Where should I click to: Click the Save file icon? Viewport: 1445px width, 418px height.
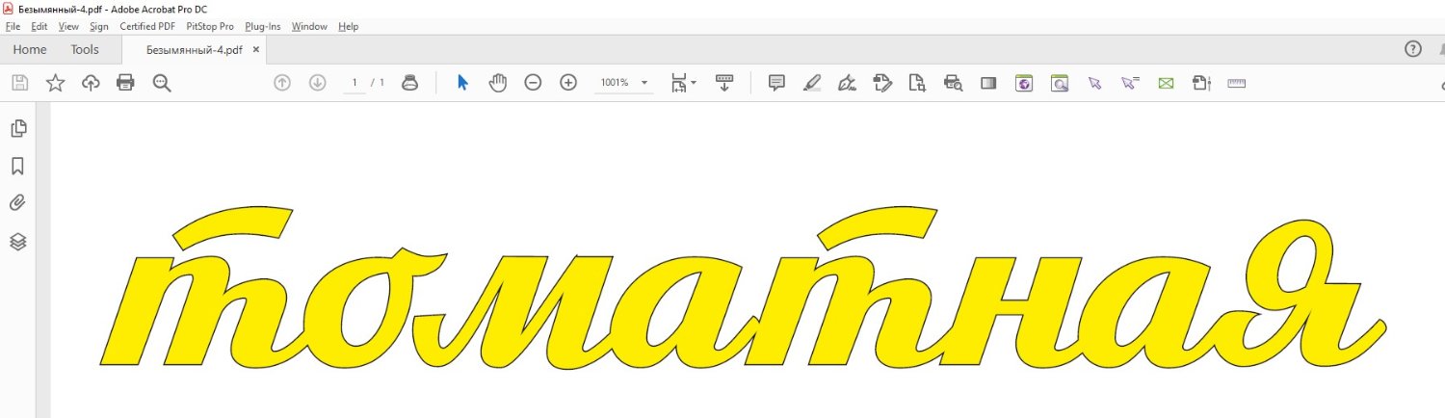(19, 83)
